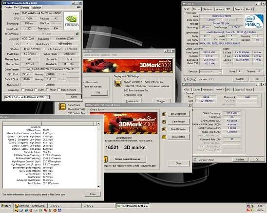
Task: Open the blue floppy disk quick launch icon
Action: tap(59, 211)
